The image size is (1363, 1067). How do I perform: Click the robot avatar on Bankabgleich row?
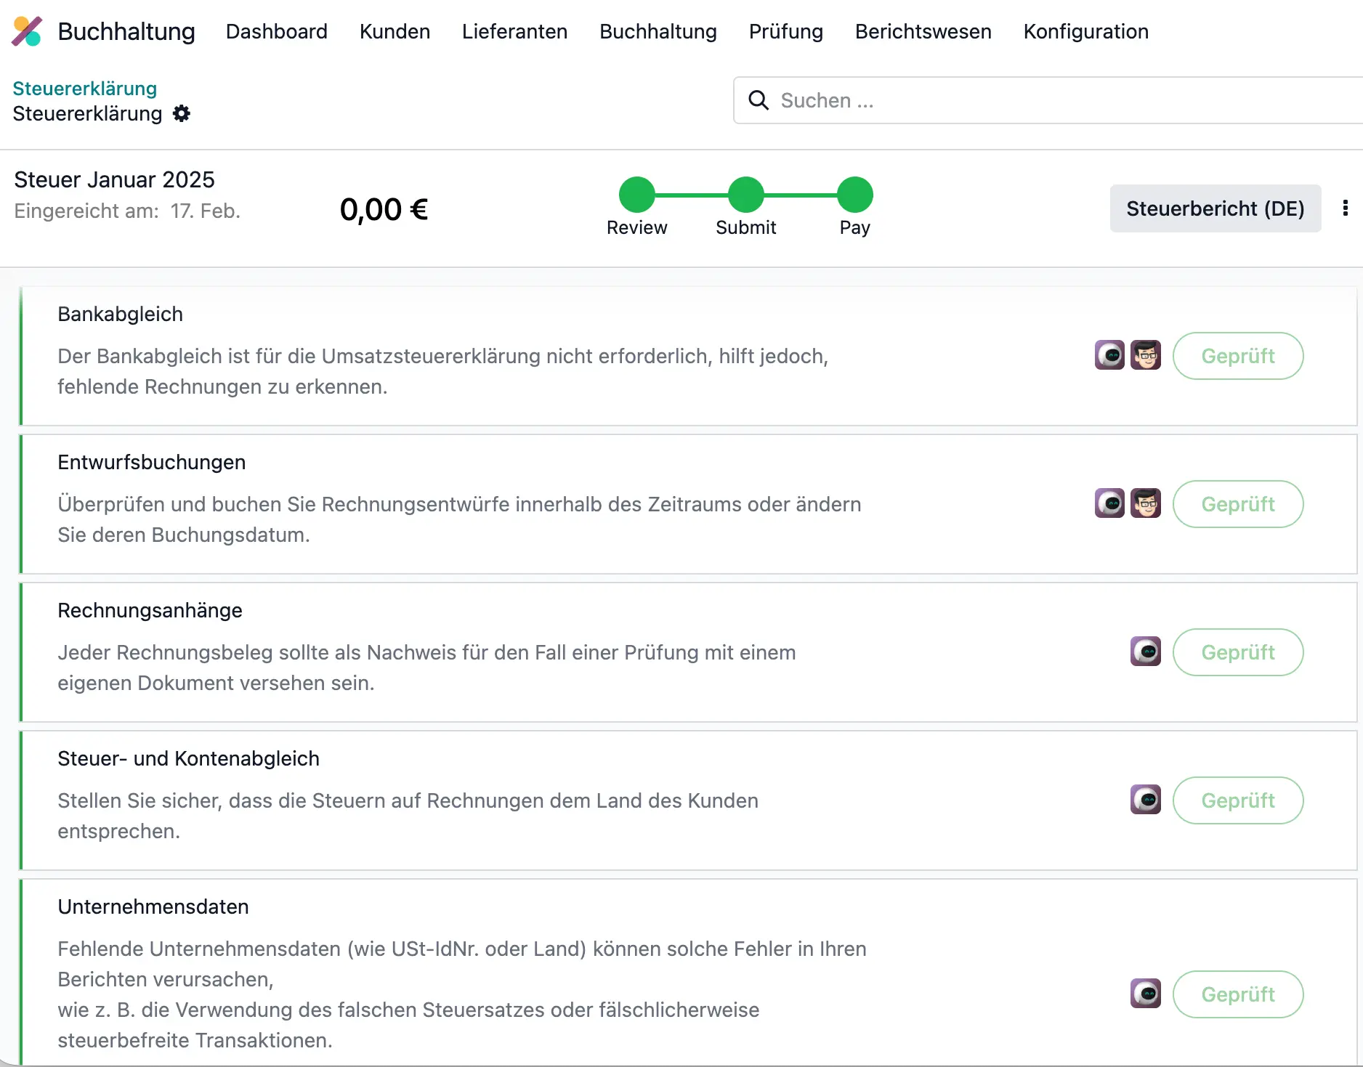tap(1109, 355)
